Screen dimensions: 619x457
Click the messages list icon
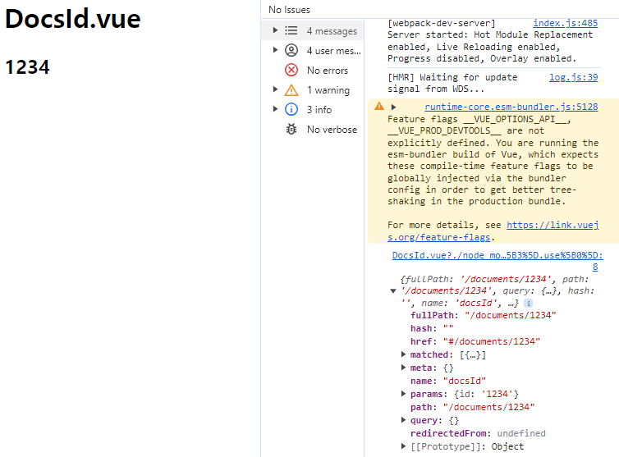[x=291, y=30]
